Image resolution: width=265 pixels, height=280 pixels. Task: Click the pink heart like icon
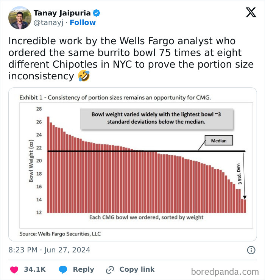tap(14, 269)
